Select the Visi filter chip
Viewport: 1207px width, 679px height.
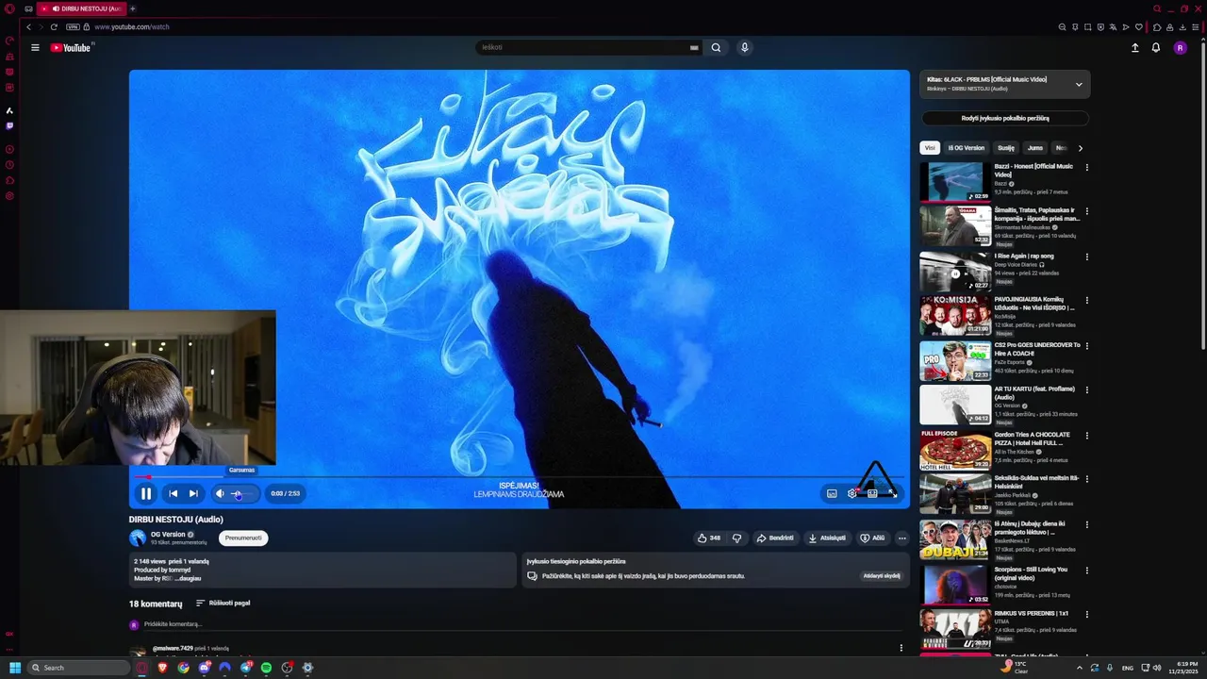930,147
